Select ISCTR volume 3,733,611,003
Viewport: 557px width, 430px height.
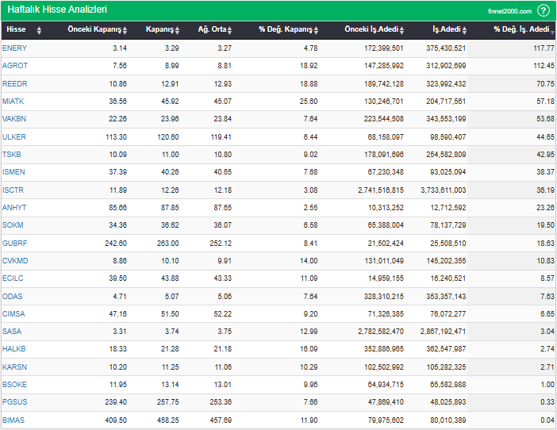tap(444, 190)
